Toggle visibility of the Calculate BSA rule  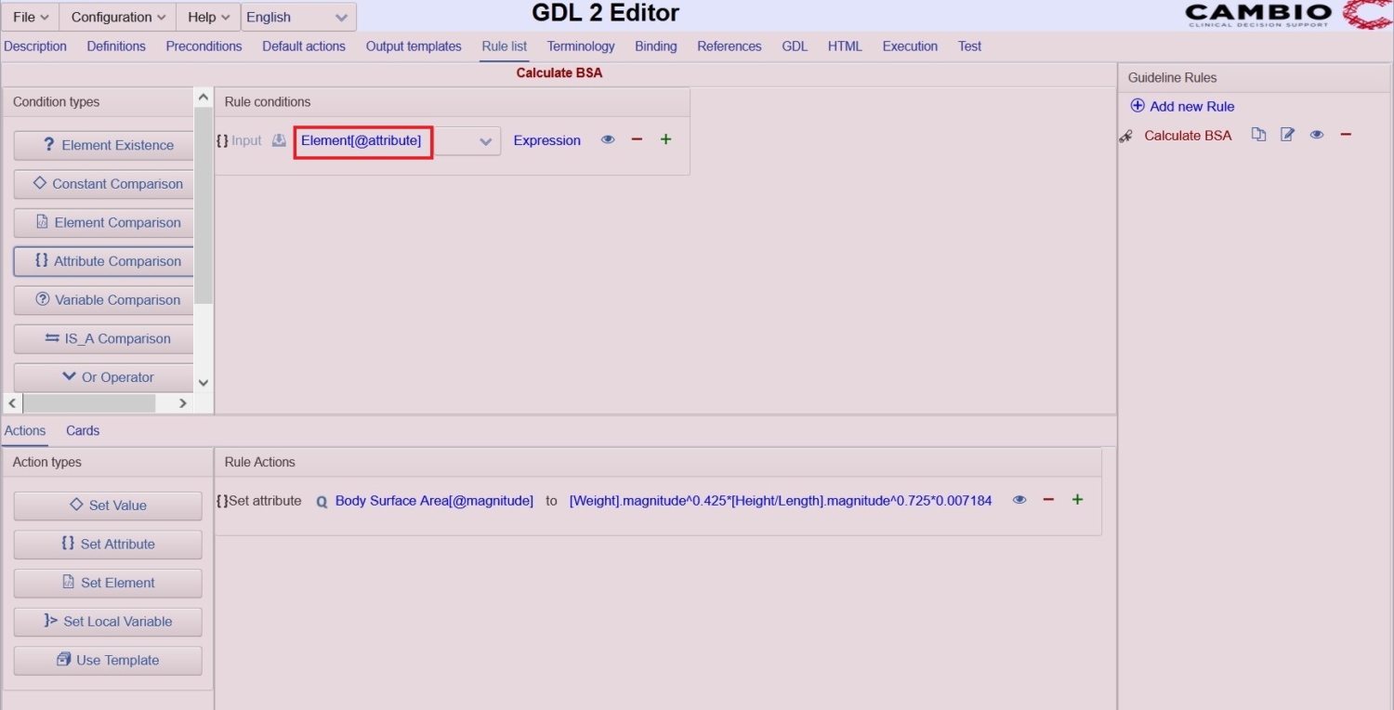coord(1316,135)
